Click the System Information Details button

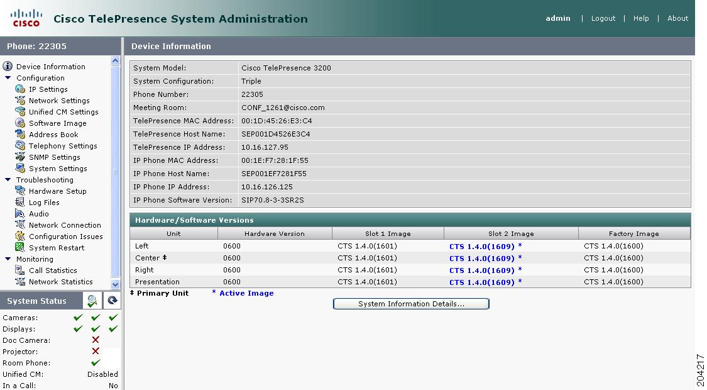(411, 304)
